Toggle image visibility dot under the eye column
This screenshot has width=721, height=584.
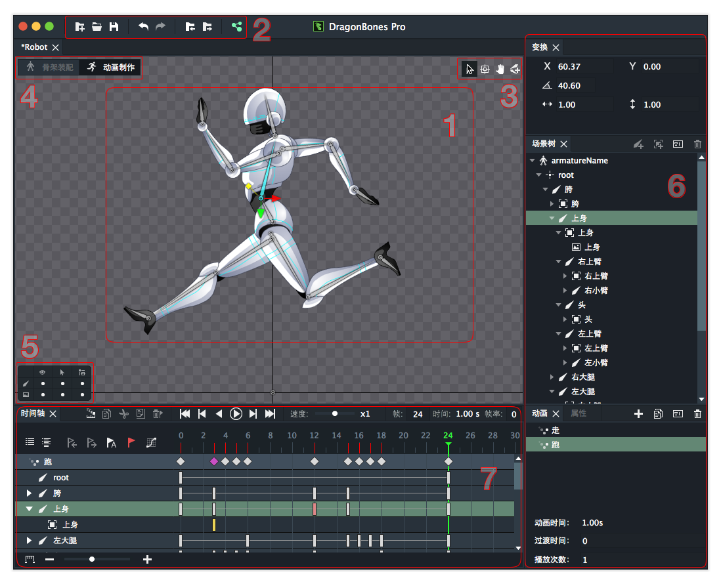coord(43,395)
